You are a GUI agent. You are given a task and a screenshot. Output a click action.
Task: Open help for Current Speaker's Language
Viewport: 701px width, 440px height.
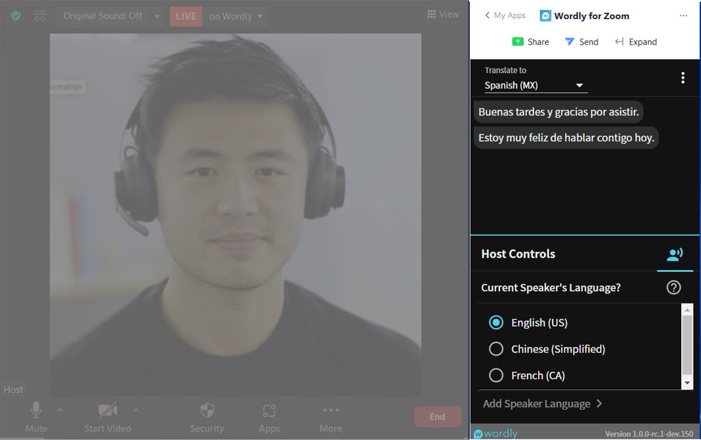point(674,288)
